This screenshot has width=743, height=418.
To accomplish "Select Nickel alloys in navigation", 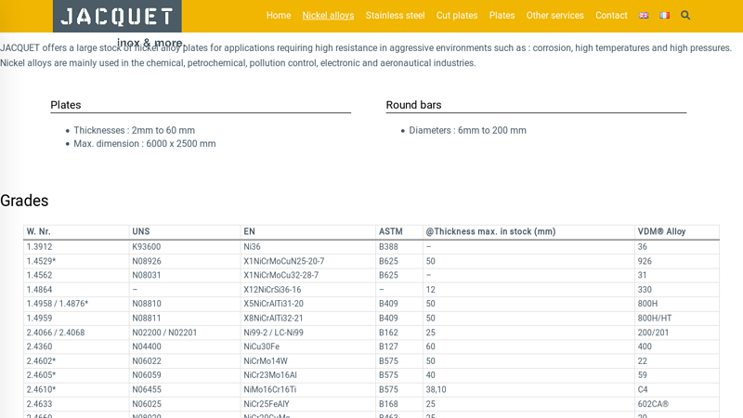I will pyautogui.click(x=328, y=16).
